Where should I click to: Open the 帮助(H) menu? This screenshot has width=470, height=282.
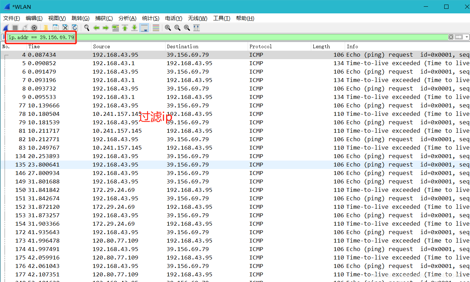[x=245, y=18]
